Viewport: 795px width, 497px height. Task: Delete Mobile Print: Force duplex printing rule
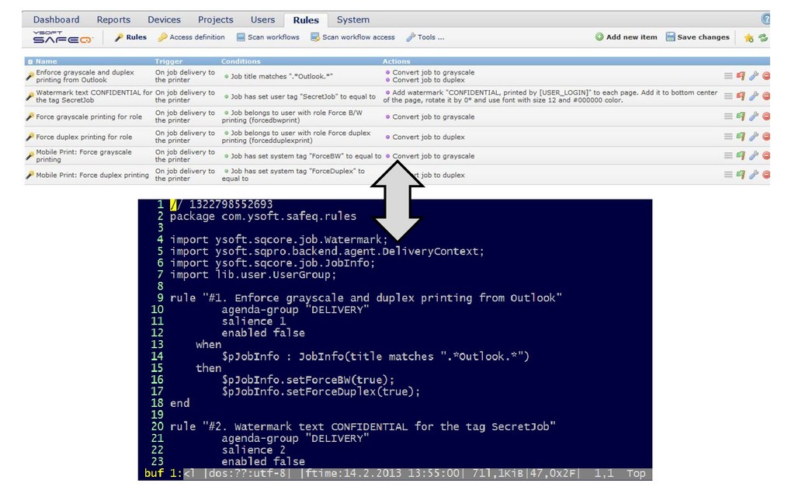pyautogui.click(x=766, y=175)
